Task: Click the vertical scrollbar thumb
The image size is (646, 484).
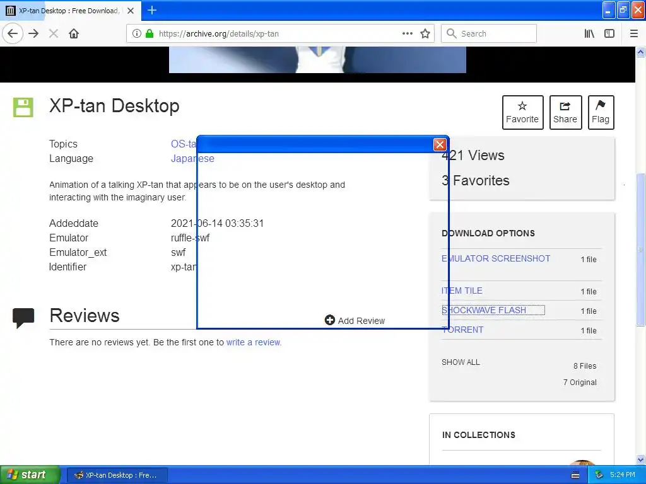Action: [640, 250]
